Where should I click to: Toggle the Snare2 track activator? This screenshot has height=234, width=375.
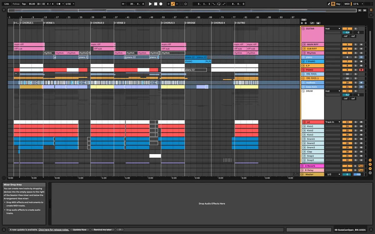pyautogui.click(x=347, y=143)
